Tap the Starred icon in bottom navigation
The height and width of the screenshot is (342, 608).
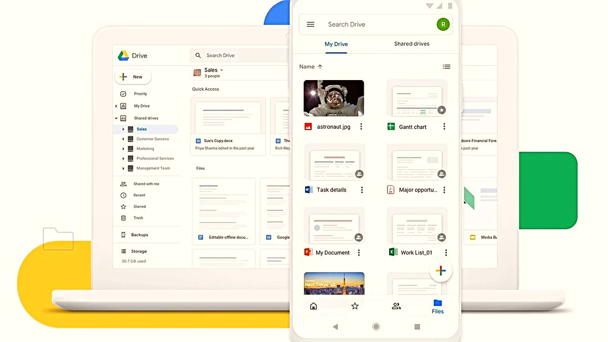(x=355, y=306)
